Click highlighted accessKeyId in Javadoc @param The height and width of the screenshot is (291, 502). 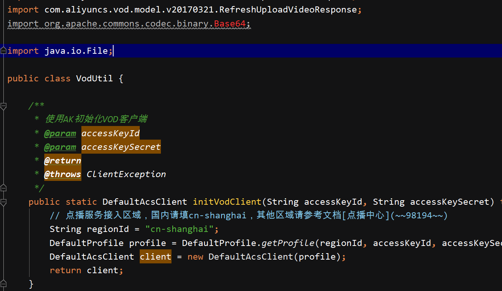[x=111, y=133]
